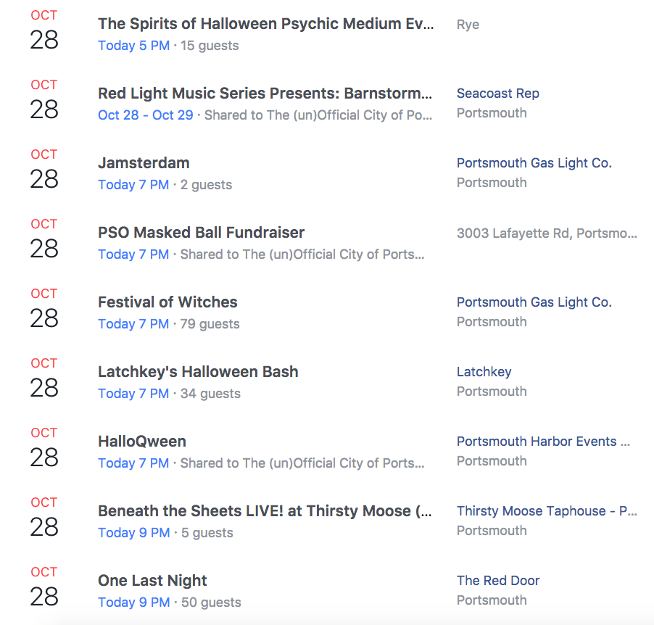Click OCT 28 date badge beside Jamsterdam
Screen dimensions: 654x625
pyautogui.click(x=44, y=170)
